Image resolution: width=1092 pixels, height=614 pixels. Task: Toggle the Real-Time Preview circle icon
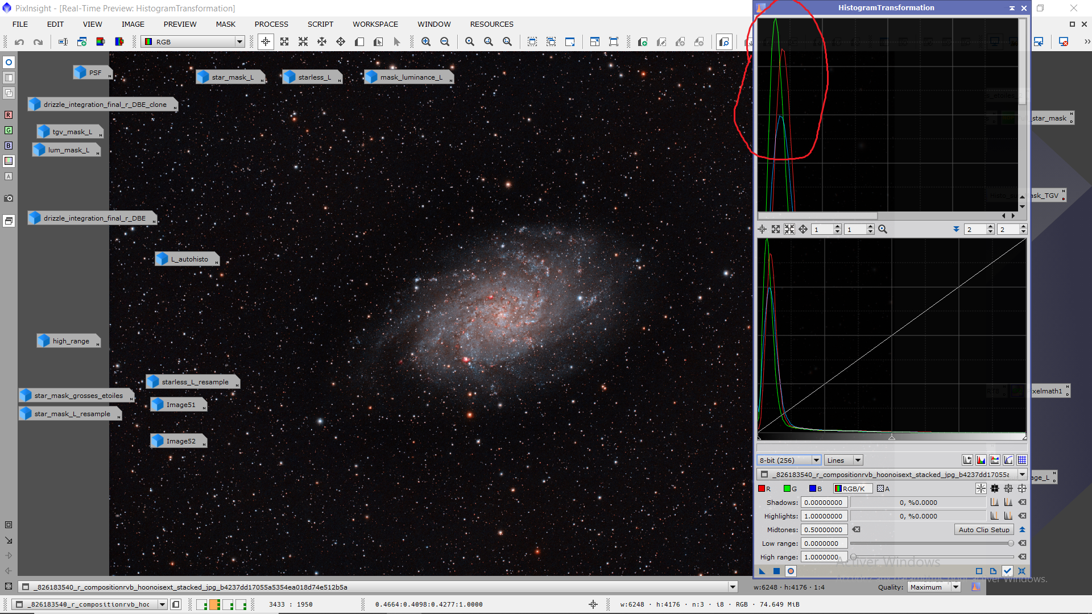[791, 571]
